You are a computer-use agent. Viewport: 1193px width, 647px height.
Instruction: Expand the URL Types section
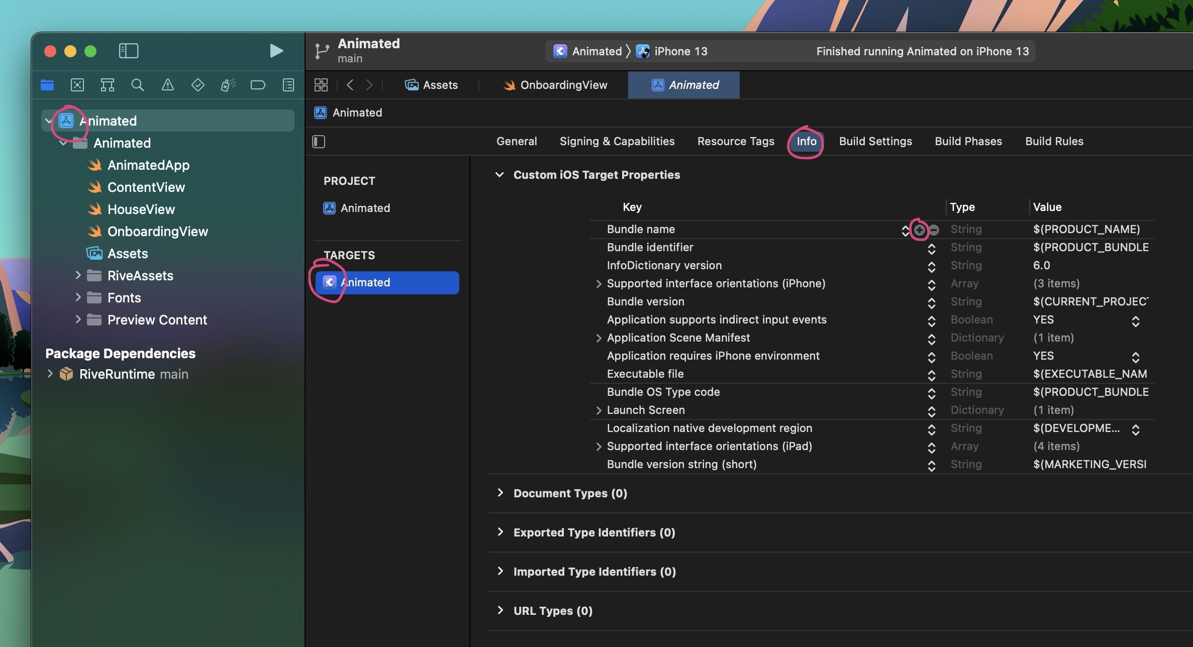pyautogui.click(x=500, y=610)
